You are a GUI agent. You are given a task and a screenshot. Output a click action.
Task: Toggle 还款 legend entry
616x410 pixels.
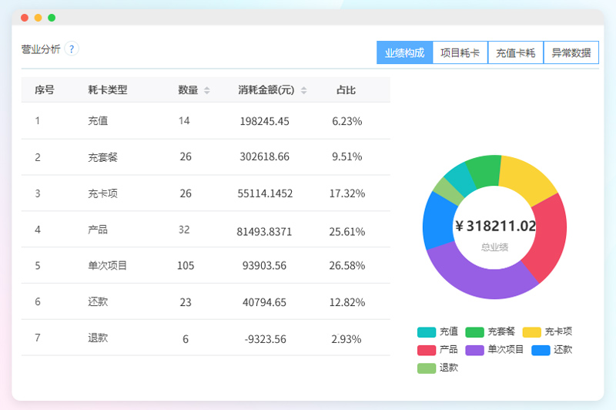click(551, 350)
